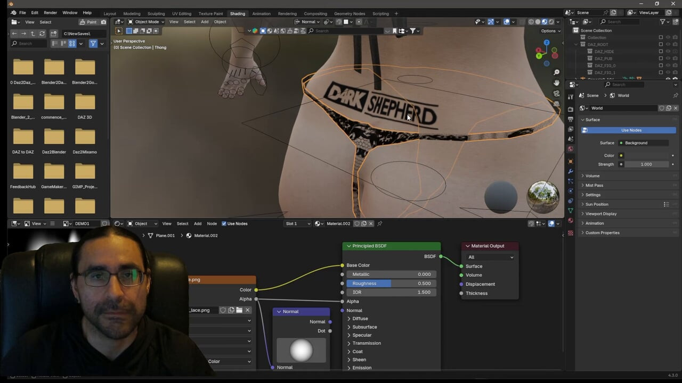Switch file browser to vertical list view

pos(55,44)
